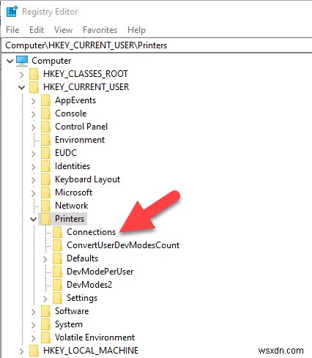Expand the HKEY_LOCAL_MACHINE key
312x358 pixels.
[22, 351]
